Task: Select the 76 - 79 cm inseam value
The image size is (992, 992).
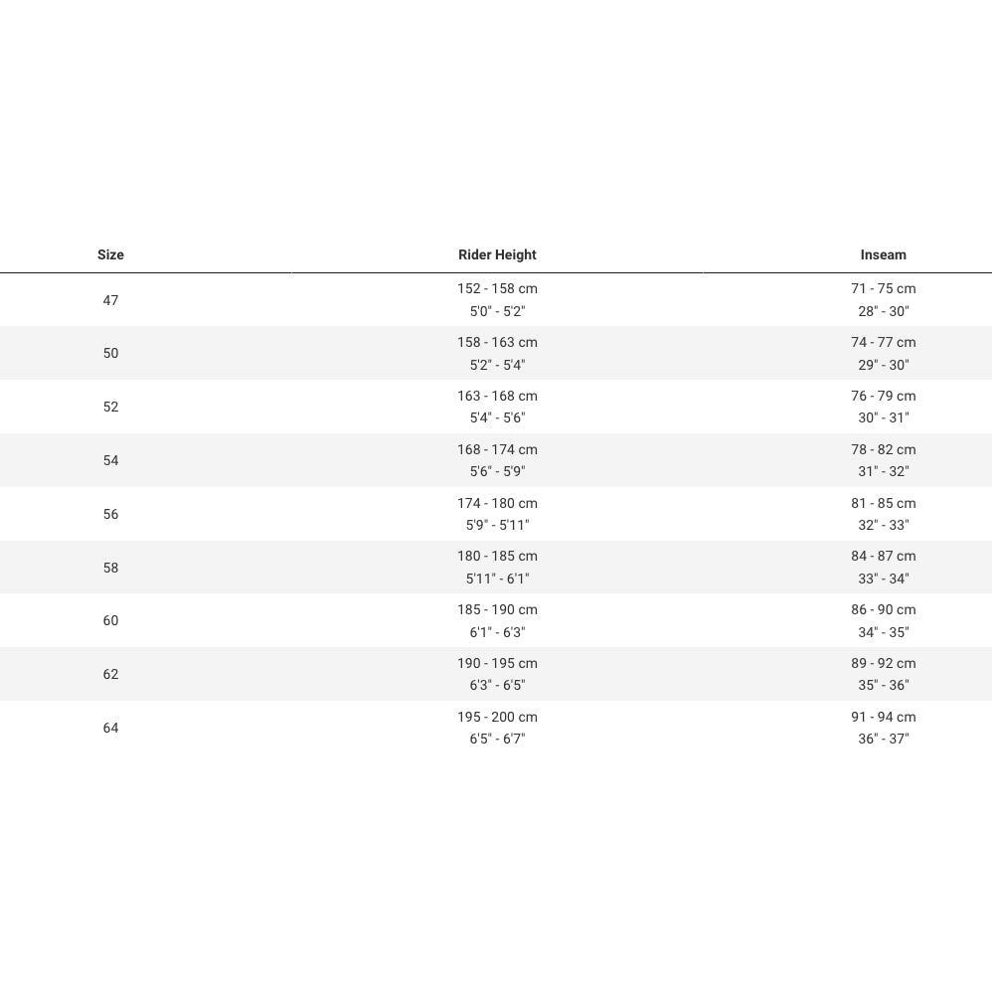Action: pos(883,396)
